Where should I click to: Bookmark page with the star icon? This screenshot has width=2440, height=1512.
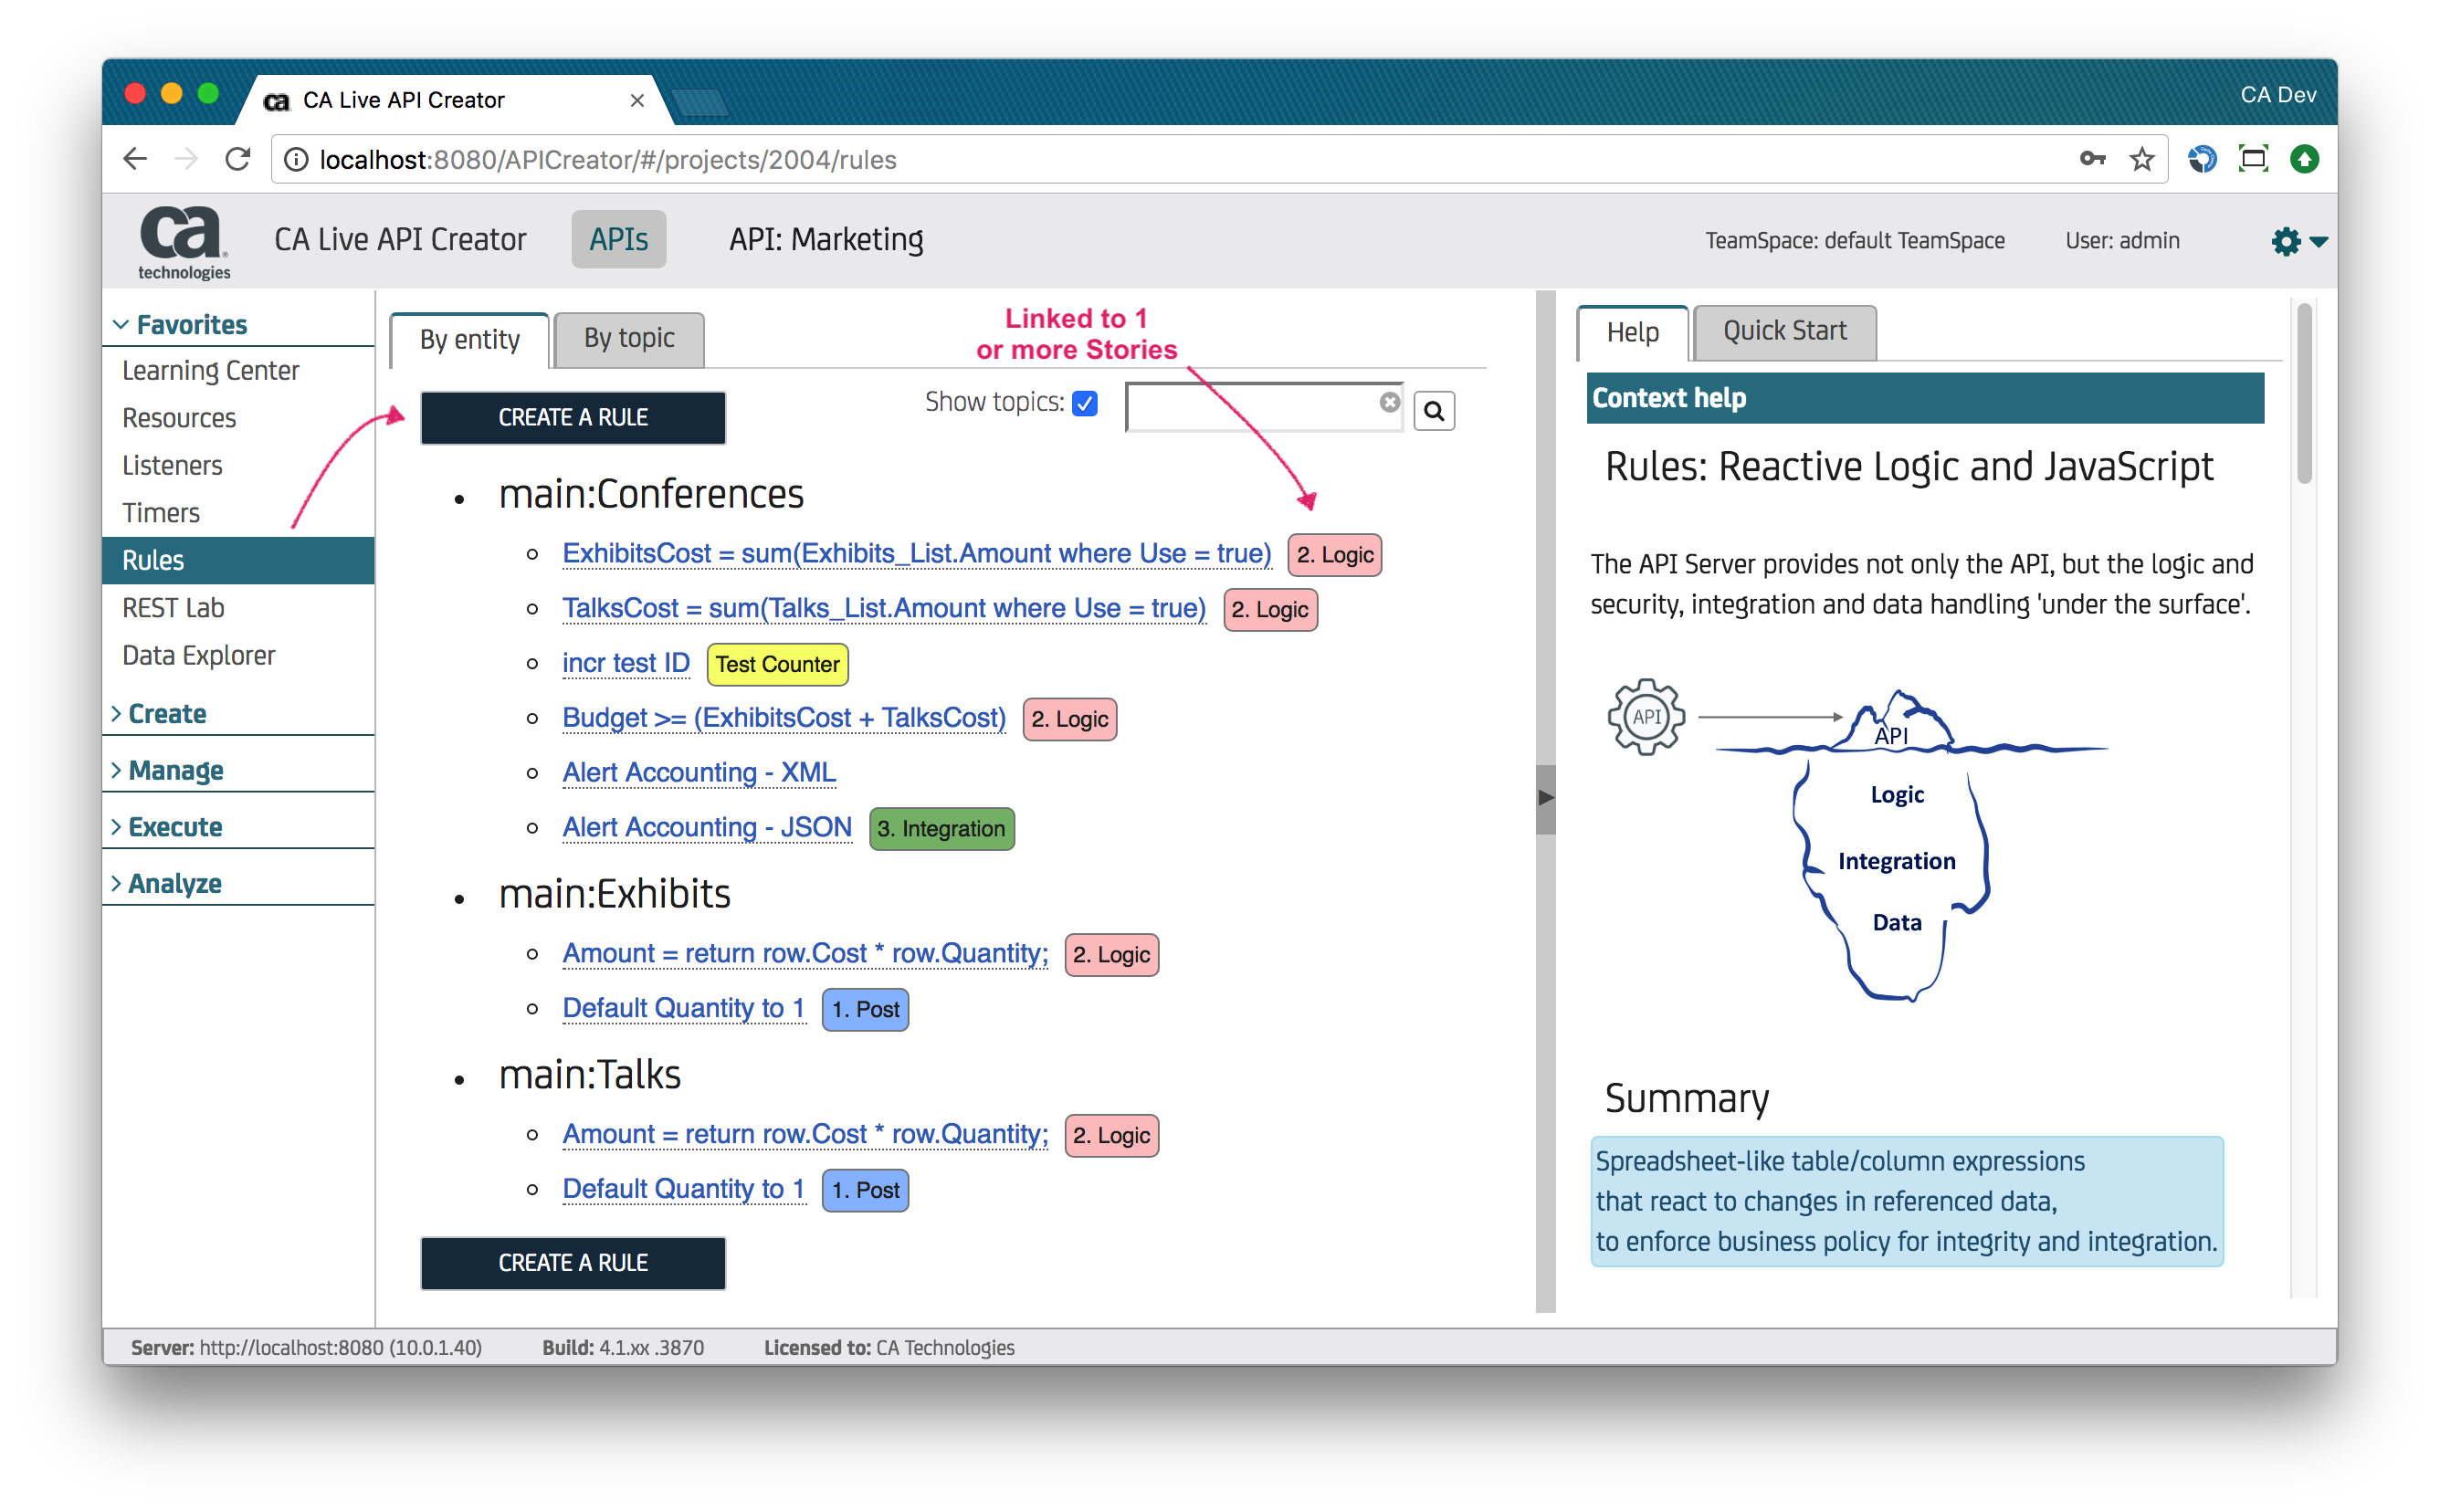2141,159
